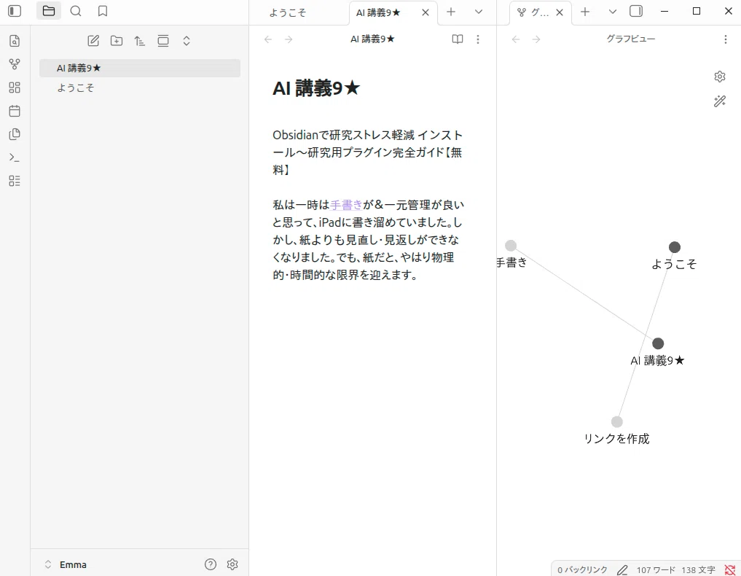Open the graph pane tab list dropdown
The image size is (741, 576).
click(x=613, y=12)
